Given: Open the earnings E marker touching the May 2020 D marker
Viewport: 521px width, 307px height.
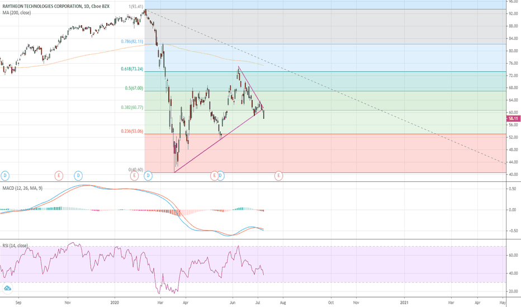Looking at the screenshot, I should point(214,176).
